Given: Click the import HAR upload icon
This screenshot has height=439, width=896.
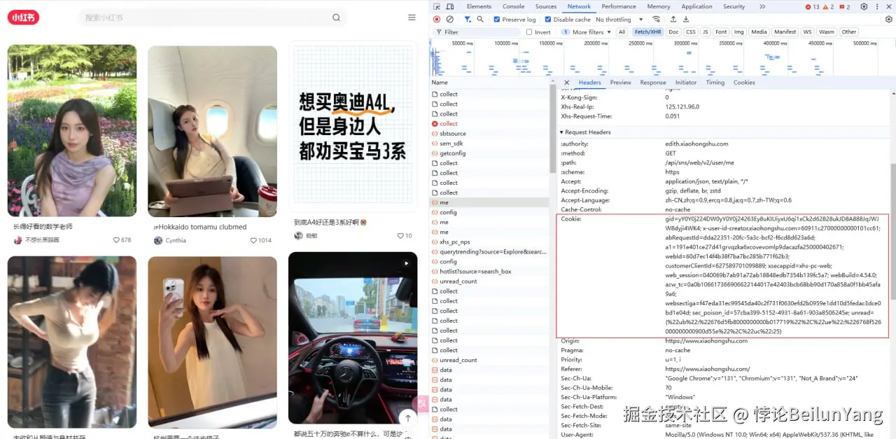Looking at the screenshot, I should [674, 20].
